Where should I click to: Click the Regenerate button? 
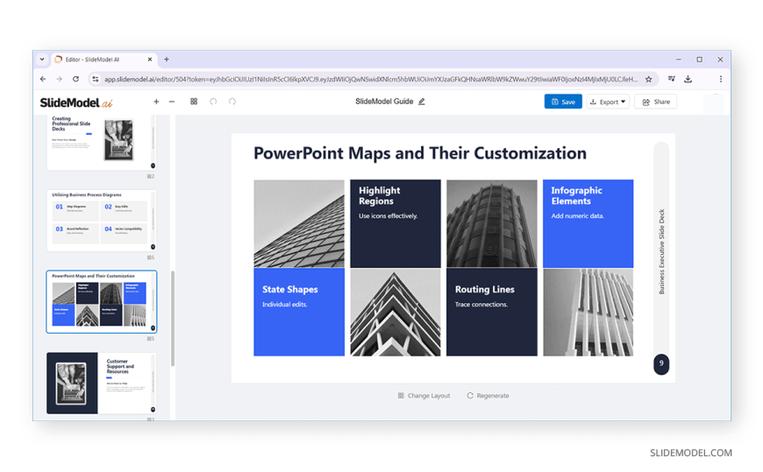click(488, 396)
